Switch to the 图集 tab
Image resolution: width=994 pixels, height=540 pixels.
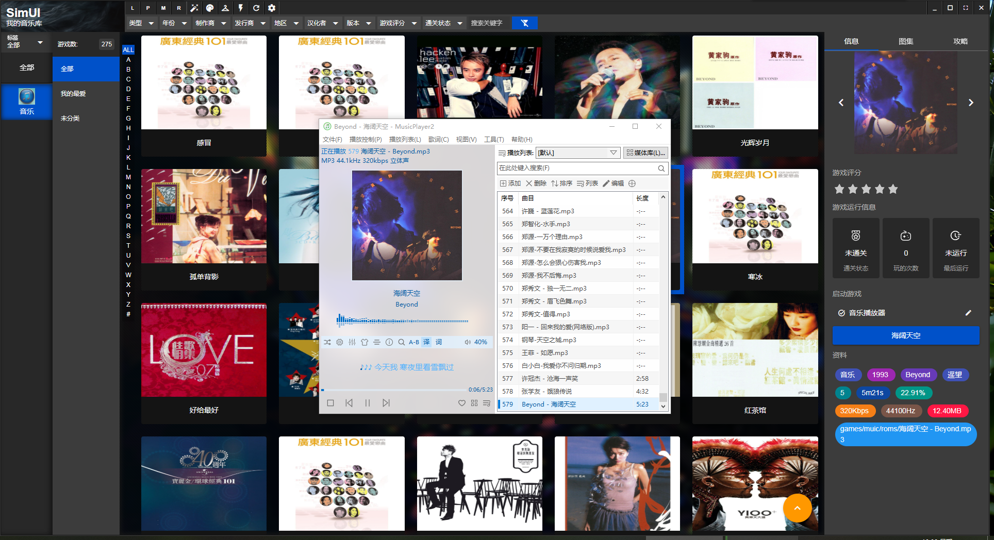[906, 41]
